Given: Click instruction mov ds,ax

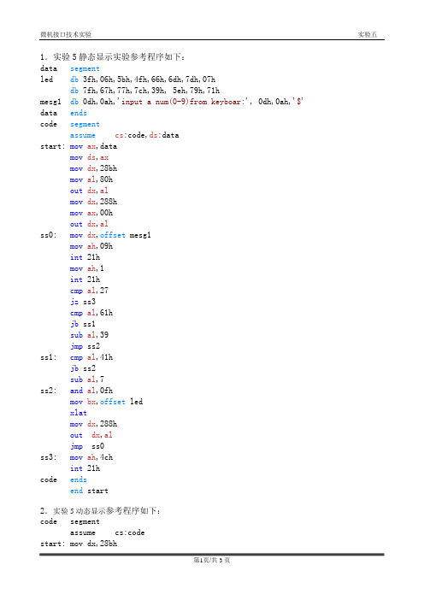Looking at the screenshot, I should pyautogui.click(x=89, y=157).
